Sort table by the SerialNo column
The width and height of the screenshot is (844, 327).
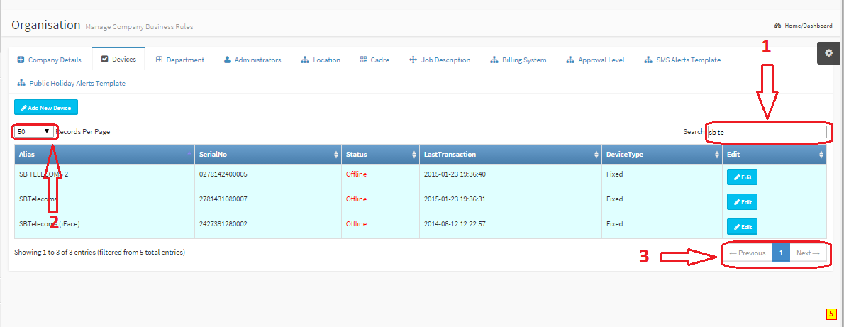tap(267, 155)
